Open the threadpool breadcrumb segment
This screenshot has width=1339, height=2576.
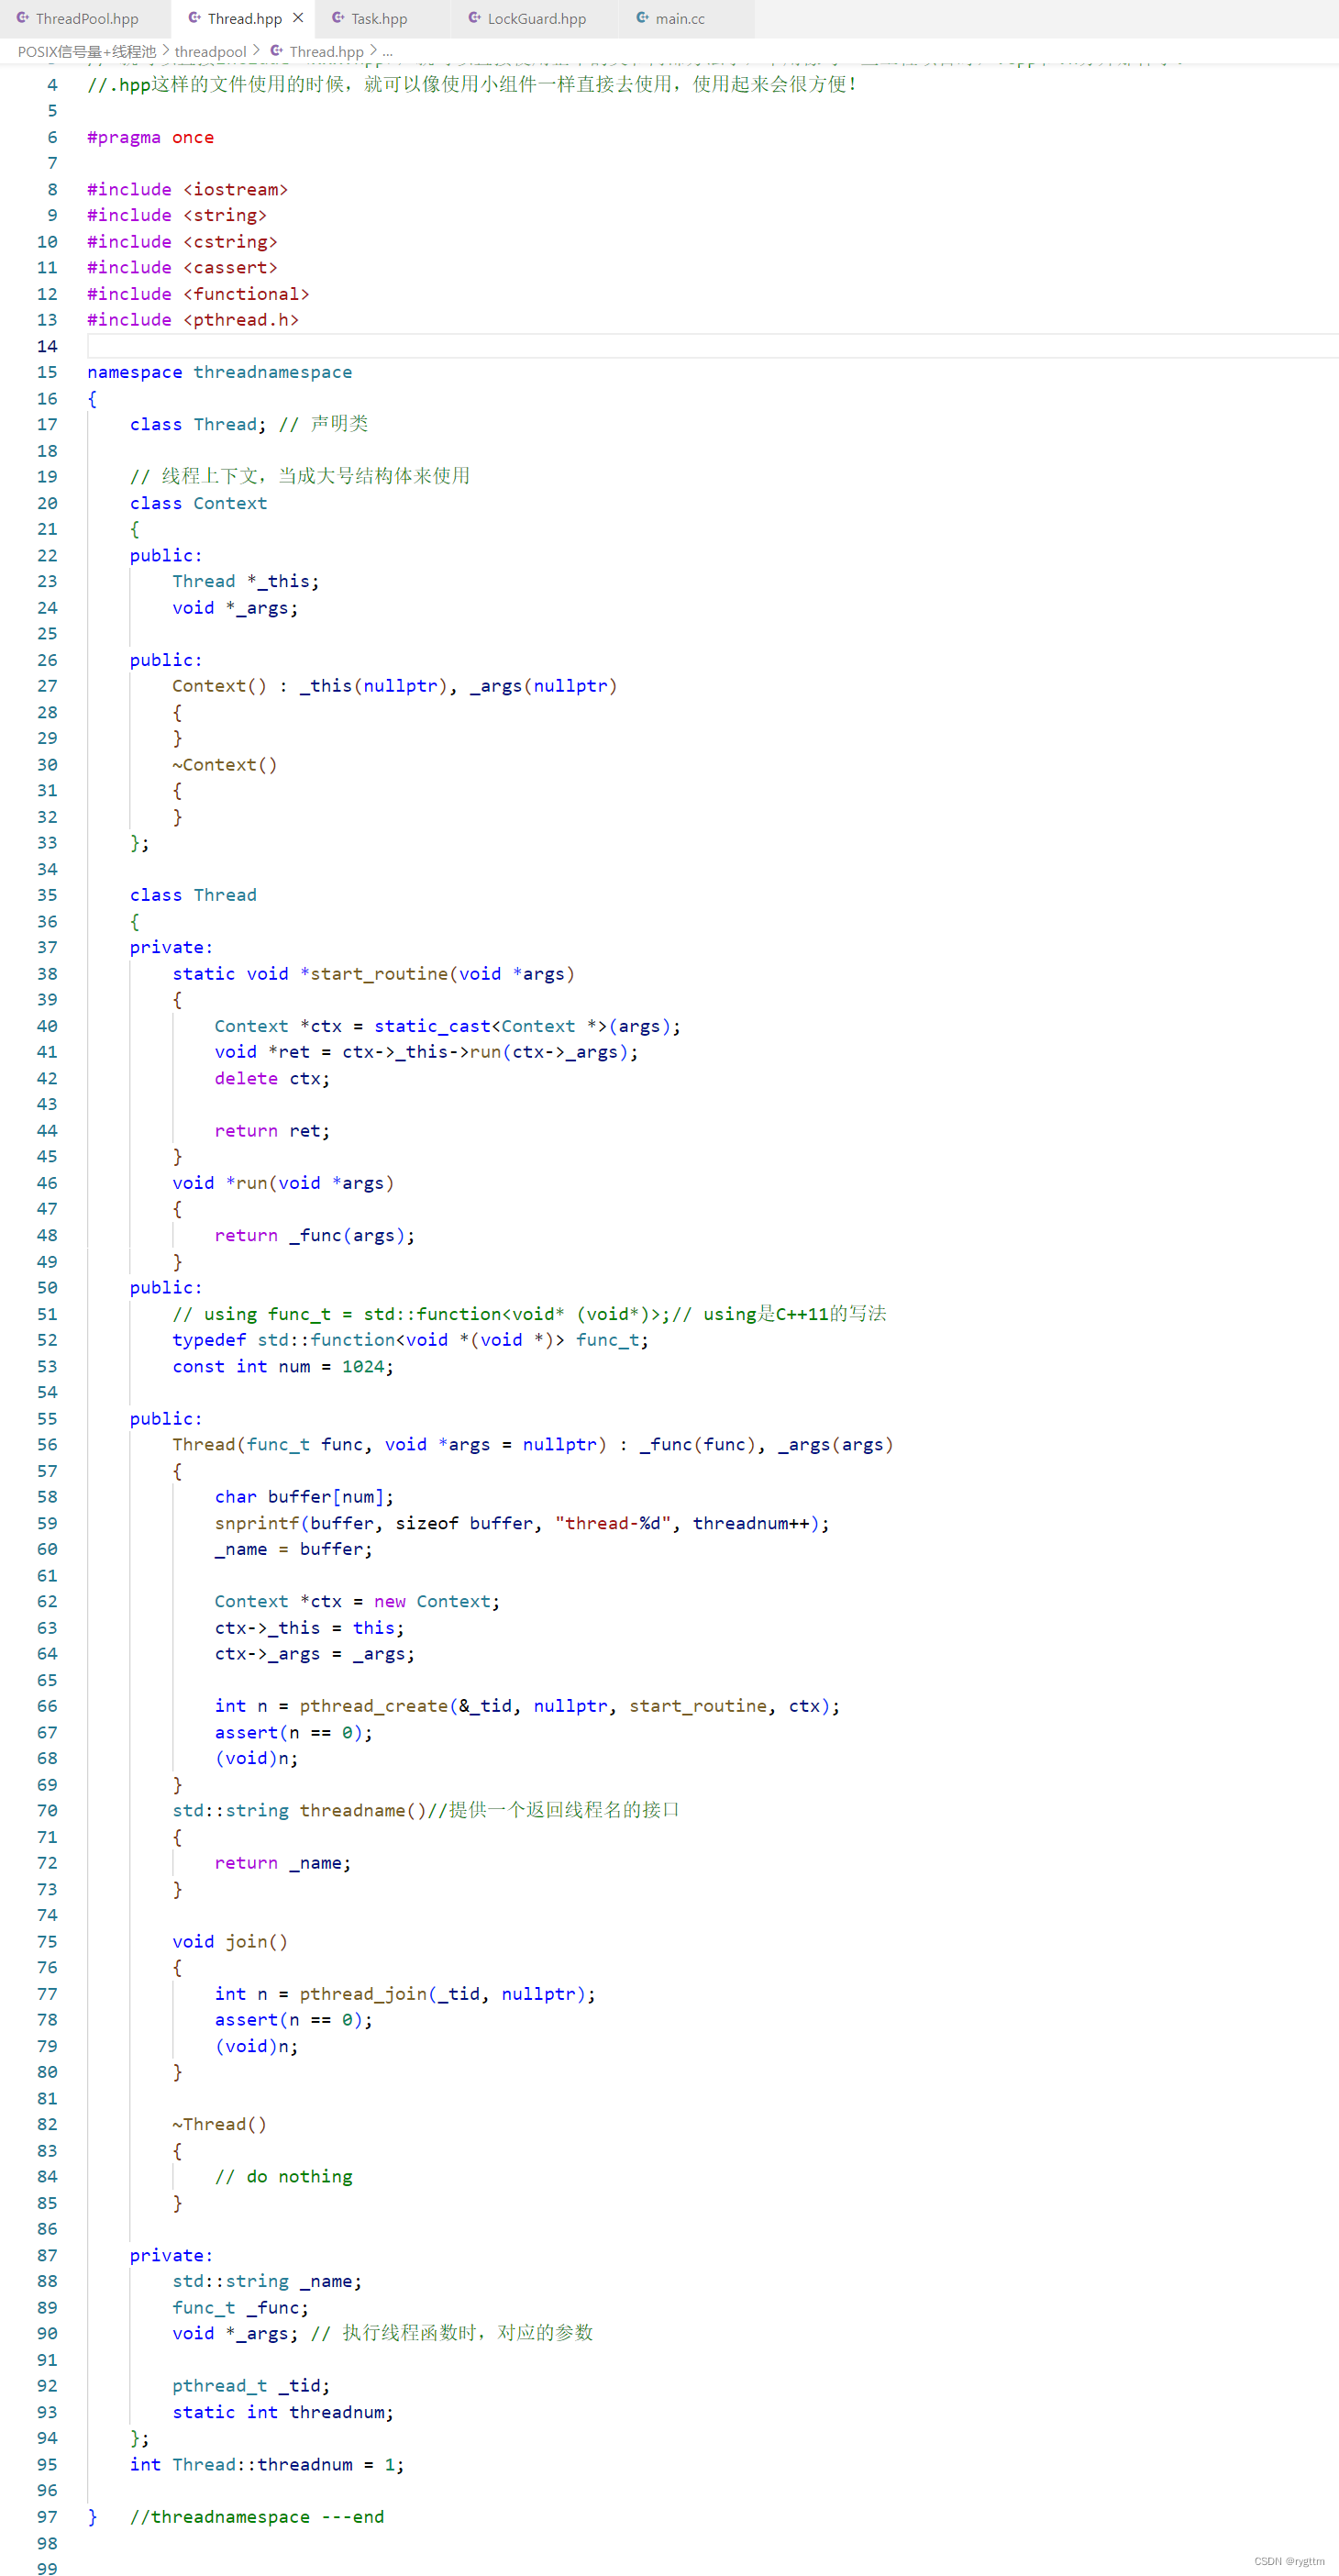(x=210, y=51)
